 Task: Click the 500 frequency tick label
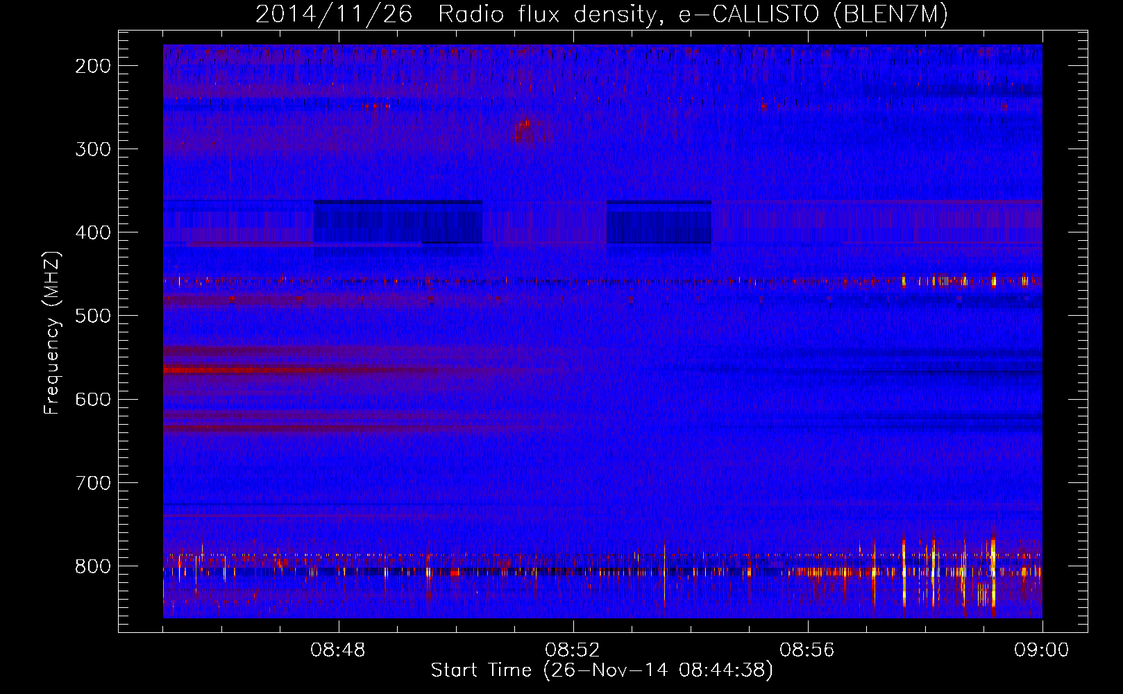(x=92, y=316)
